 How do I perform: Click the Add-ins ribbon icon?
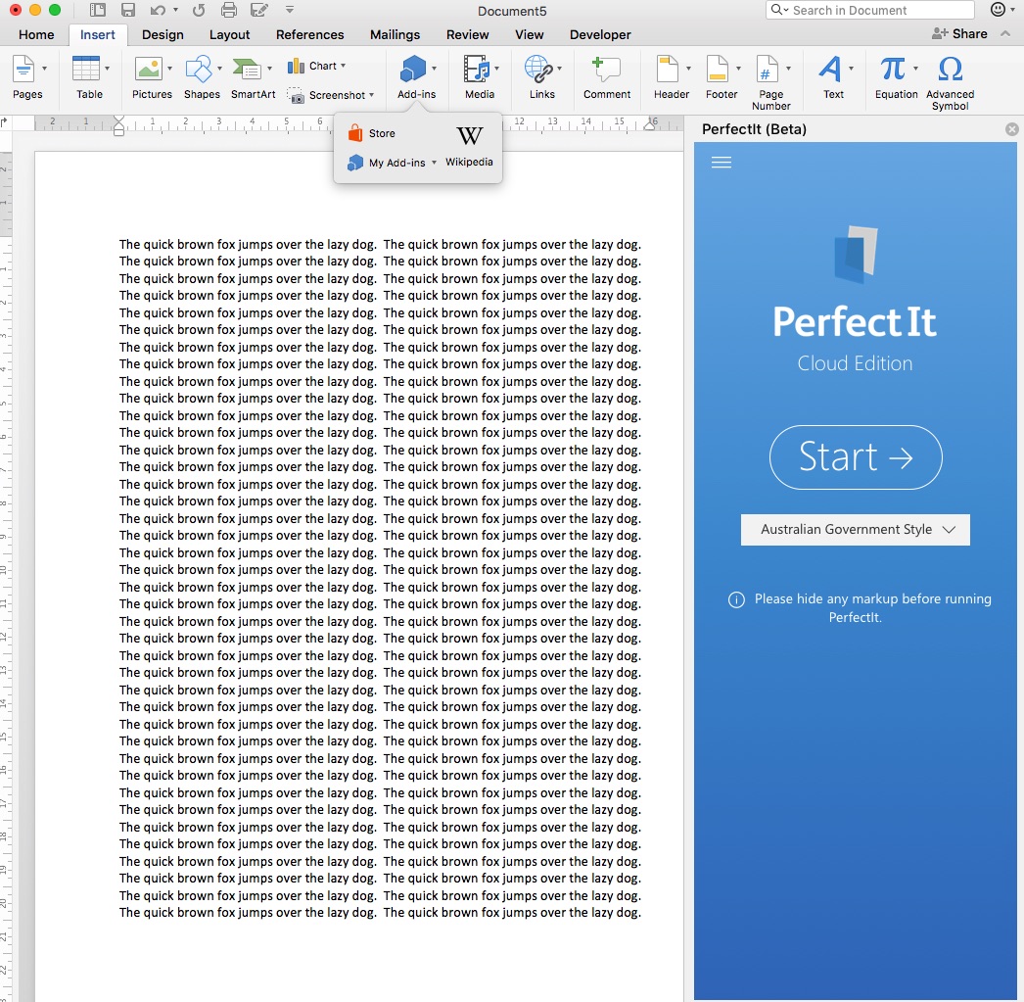click(413, 69)
